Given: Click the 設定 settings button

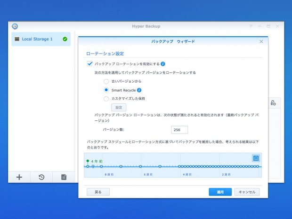Looking at the screenshot, I should pyautogui.click(x=119, y=107).
